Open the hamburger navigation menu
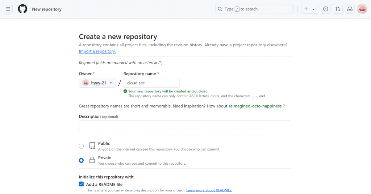 click(8, 9)
